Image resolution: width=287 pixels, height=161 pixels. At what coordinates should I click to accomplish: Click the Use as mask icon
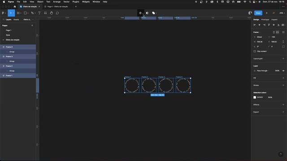click(x=148, y=13)
